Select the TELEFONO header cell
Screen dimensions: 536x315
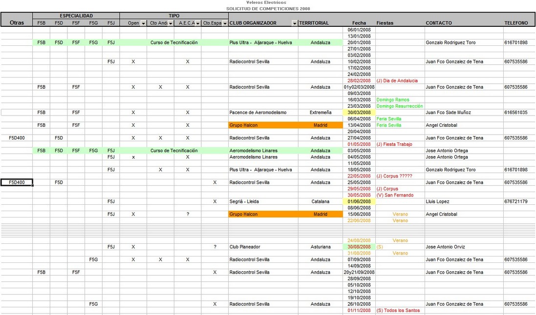pos(516,23)
